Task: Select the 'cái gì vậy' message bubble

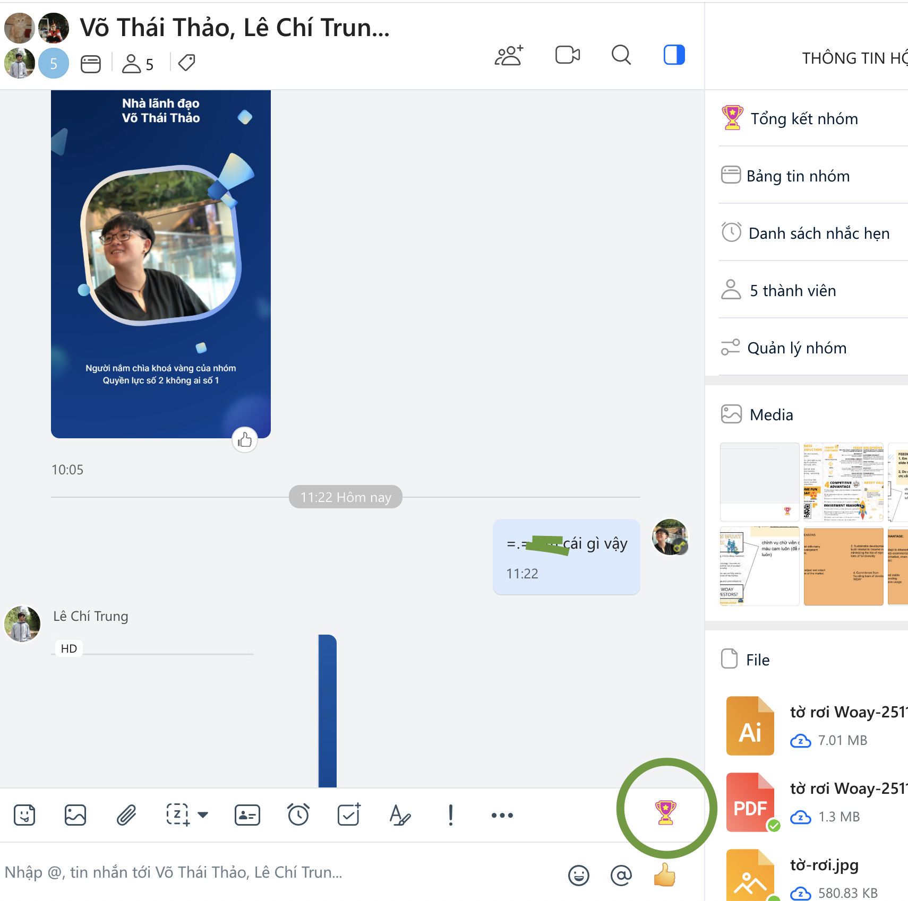Action: coord(566,557)
